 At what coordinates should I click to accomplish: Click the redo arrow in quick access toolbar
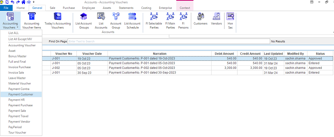point(18,2)
